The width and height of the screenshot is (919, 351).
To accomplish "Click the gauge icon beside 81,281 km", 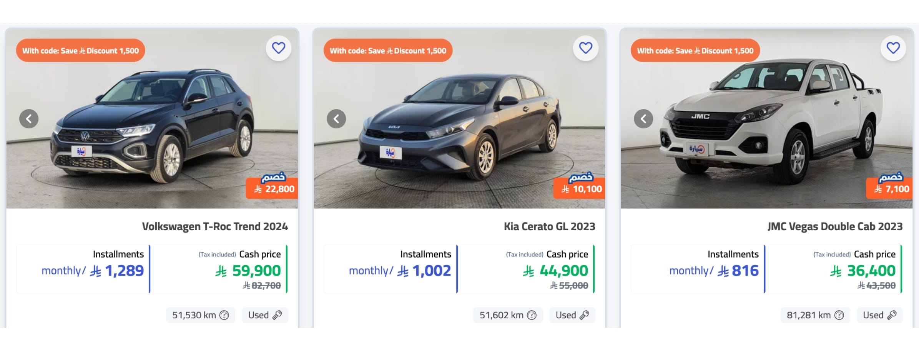I will (839, 315).
